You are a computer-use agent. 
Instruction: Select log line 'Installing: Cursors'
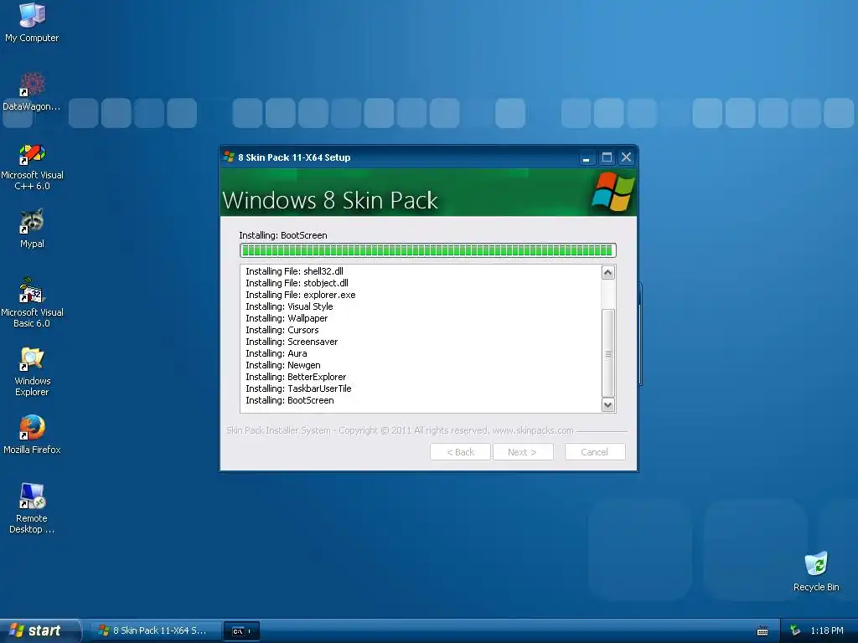(x=282, y=330)
